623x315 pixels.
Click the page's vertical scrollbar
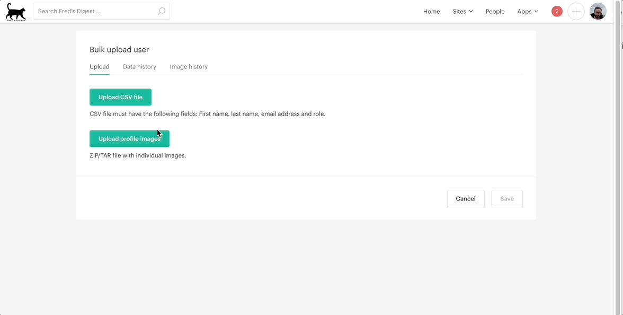618,159
